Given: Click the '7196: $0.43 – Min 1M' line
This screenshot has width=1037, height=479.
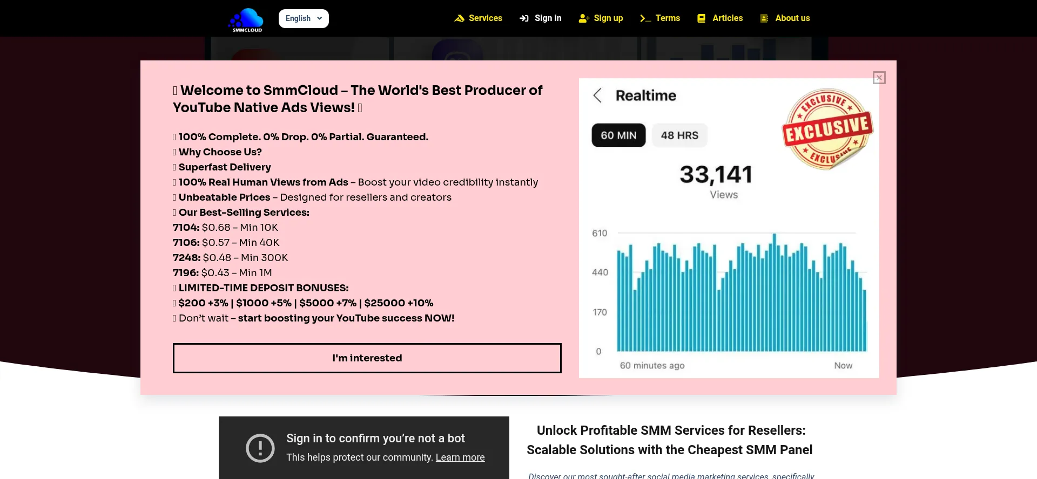Looking at the screenshot, I should (223, 273).
